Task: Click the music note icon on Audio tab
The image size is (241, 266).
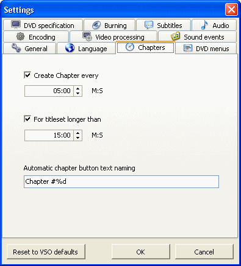Action: (204, 25)
